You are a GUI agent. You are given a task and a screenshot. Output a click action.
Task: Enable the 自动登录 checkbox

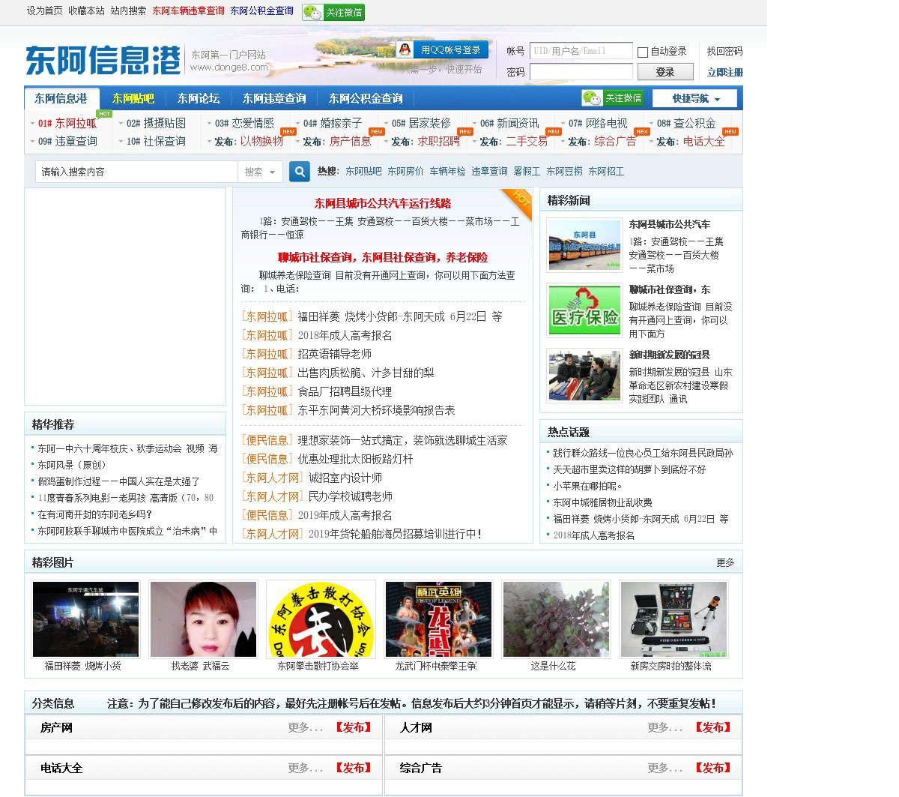click(643, 52)
